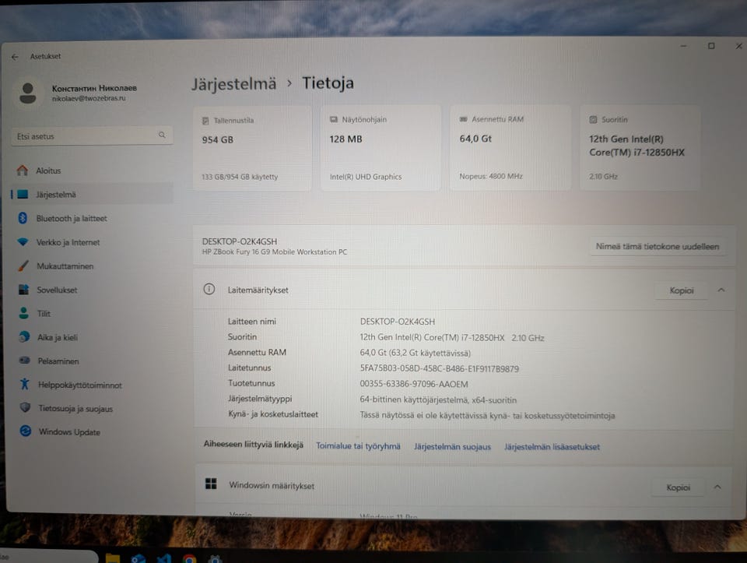Go to Mukauttaminen settings
The image size is (747, 563).
pyautogui.click(x=92, y=266)
